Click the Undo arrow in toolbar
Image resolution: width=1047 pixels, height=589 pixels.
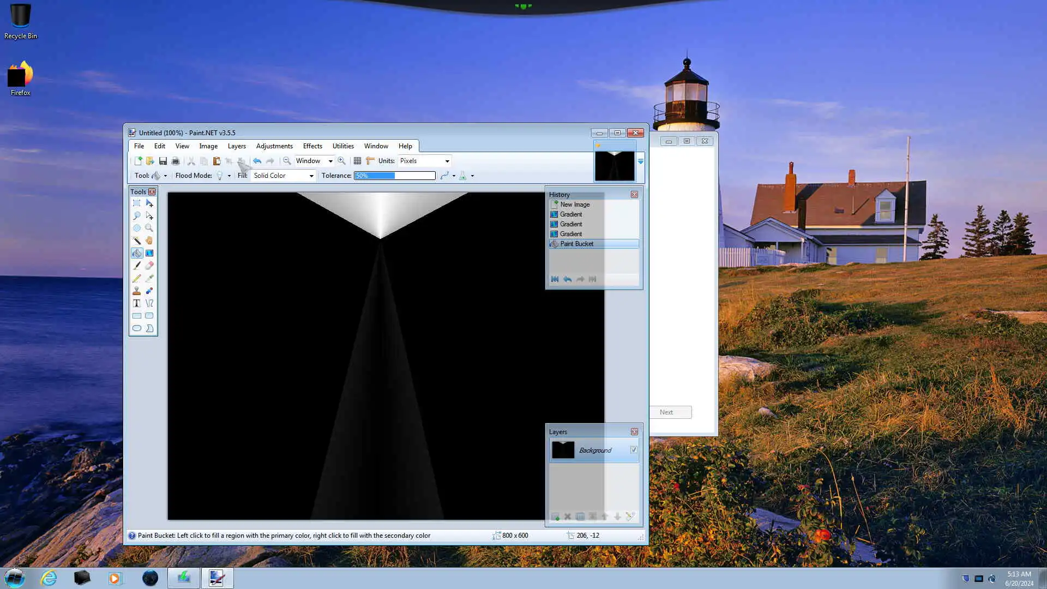pos(257,161)
